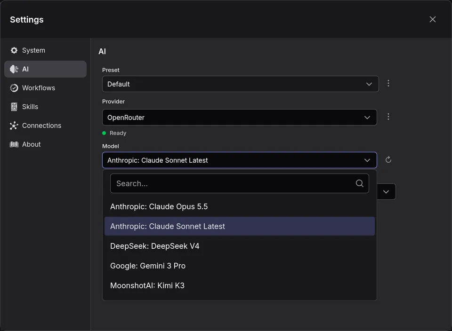The width and height of the screenshot is (452, 331).
Task: Open Provider options three-dot menu
Action: [388, 117]
